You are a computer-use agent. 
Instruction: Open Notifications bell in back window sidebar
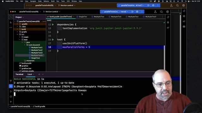click(184, 11)
